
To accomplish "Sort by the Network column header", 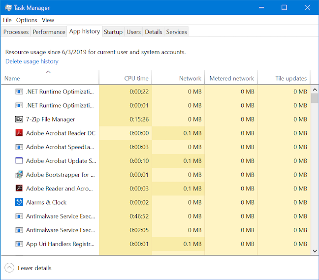I will (178, 77).
